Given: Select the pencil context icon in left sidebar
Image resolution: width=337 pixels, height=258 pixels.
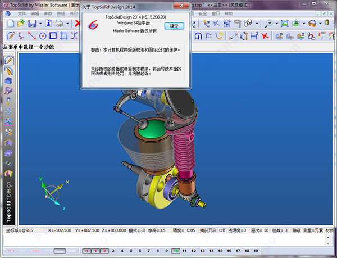Looking at the screenshot, I should (8, 60).
